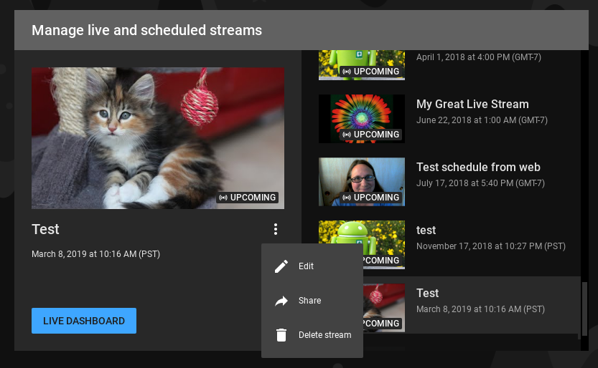Click the Manage live and scheduled streams header
598x368 pixels.
click(x=147, y=30)
